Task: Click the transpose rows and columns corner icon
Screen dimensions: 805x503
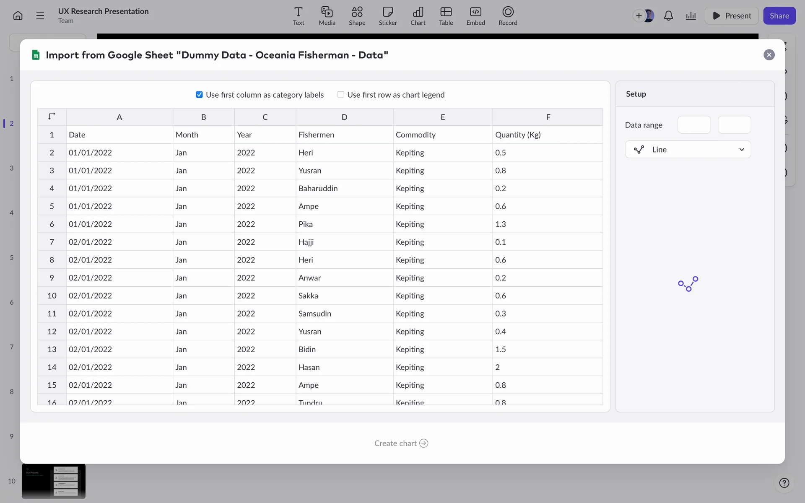Action: [52, 117]
